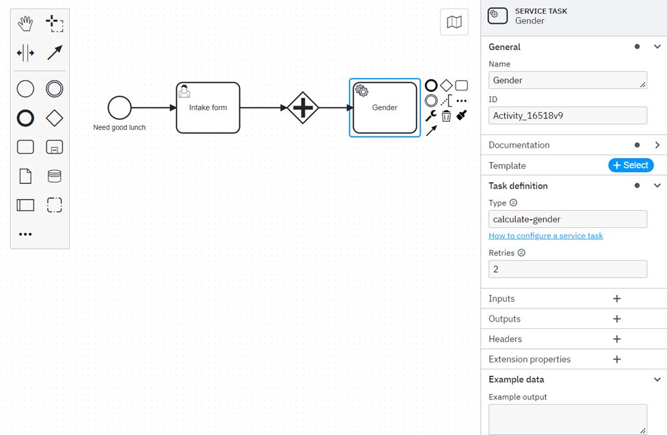The width and height of the screenshot is (667, 435).
Task: Append intermediate event to Gender task
Action: 431,101
